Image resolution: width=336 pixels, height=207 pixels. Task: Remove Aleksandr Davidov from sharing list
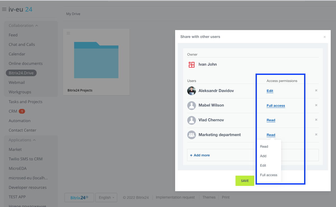point(316,90)
